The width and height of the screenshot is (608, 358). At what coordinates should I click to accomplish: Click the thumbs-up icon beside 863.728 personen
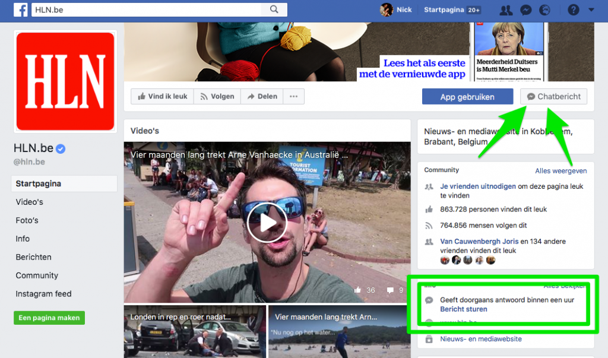click(x=429, y=210)
